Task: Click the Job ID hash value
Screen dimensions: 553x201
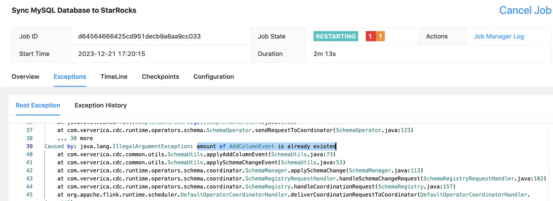Action: (139, 36)
